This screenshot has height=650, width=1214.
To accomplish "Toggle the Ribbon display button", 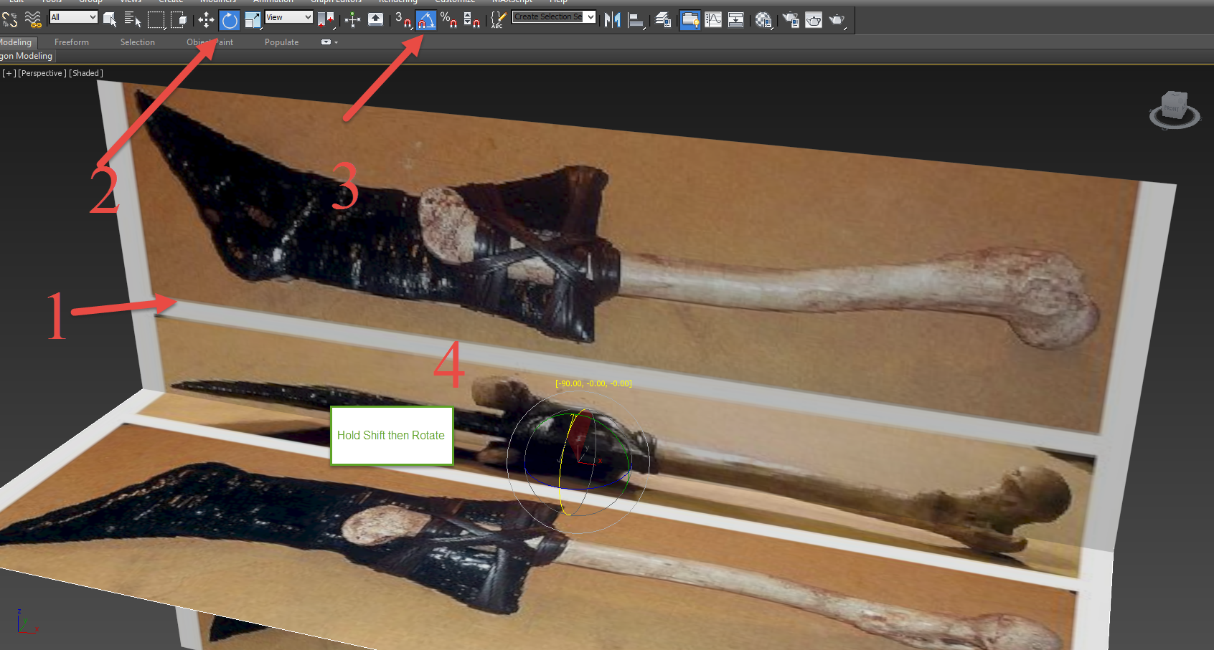I will (x=690, y=19).
